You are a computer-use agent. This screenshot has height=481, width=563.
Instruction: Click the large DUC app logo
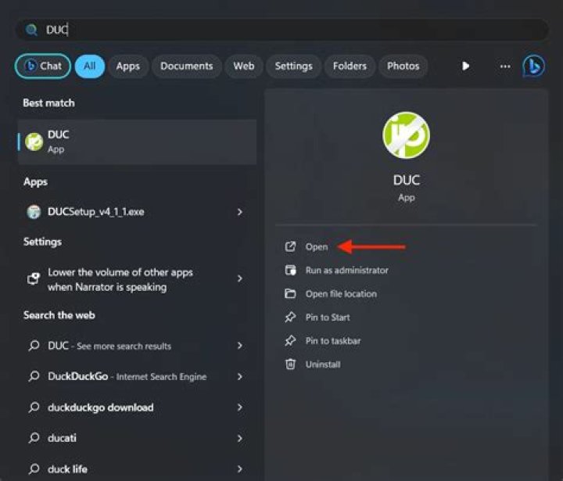click(406, 135)
